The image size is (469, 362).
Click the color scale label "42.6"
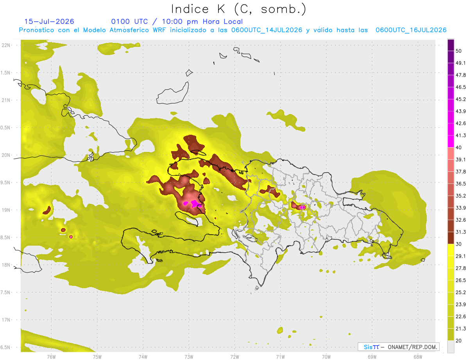(461, 123)
